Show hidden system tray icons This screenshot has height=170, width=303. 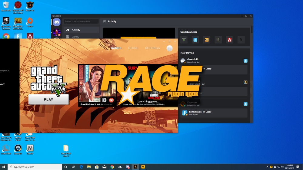point(267,167)
